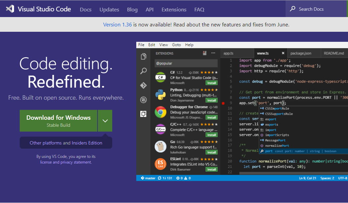This screenshot has width=348, height=203.
Task: Select the port suggestion in autocomplete
Action: coord(304,151)
